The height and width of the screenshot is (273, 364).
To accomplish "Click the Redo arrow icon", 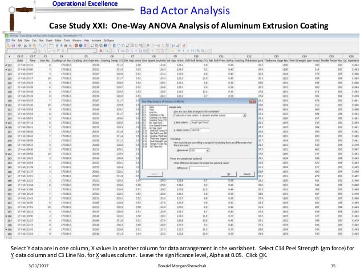I will pyautogui.click(x=45, y=46).
